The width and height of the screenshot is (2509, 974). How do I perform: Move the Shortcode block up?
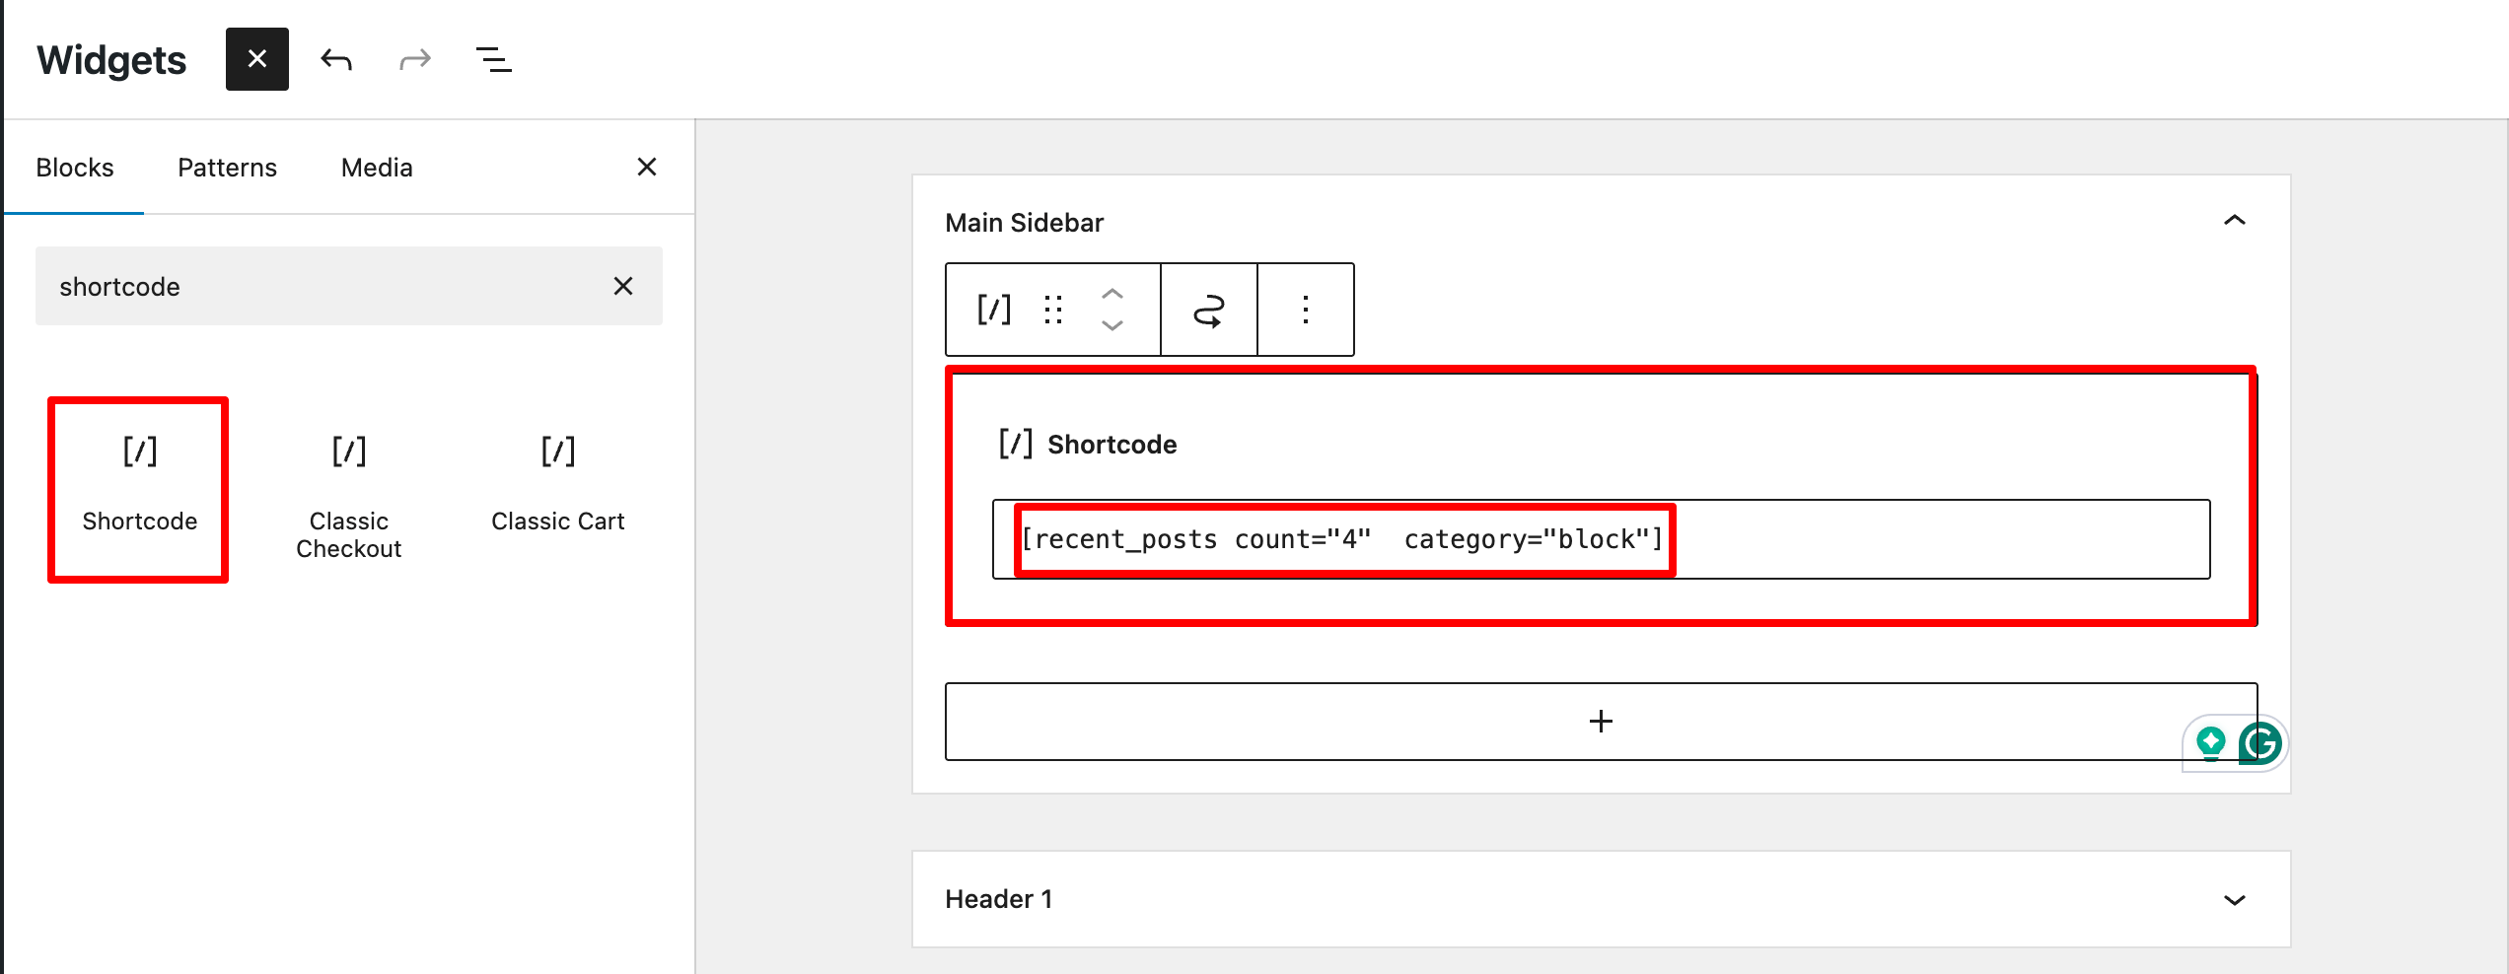[1112, 294]
